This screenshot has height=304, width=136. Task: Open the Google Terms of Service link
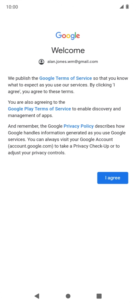coord(66,78)
